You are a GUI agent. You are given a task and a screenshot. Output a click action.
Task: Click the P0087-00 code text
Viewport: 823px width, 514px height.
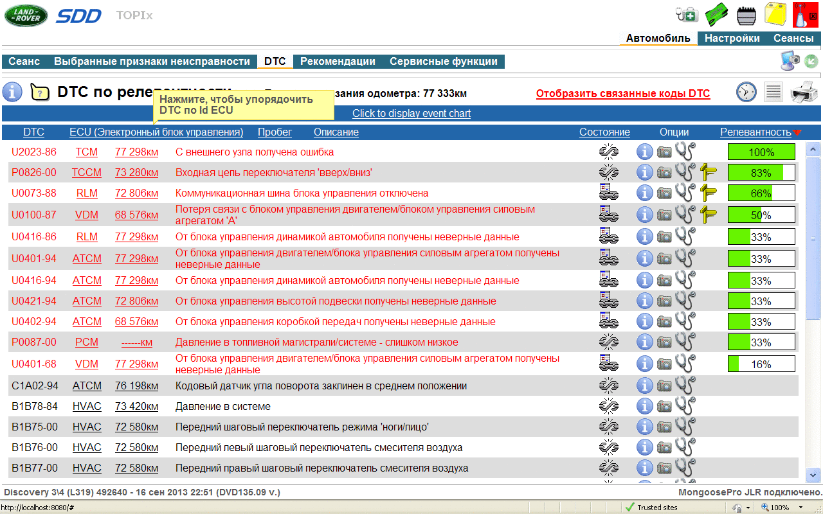click(34, 342)
